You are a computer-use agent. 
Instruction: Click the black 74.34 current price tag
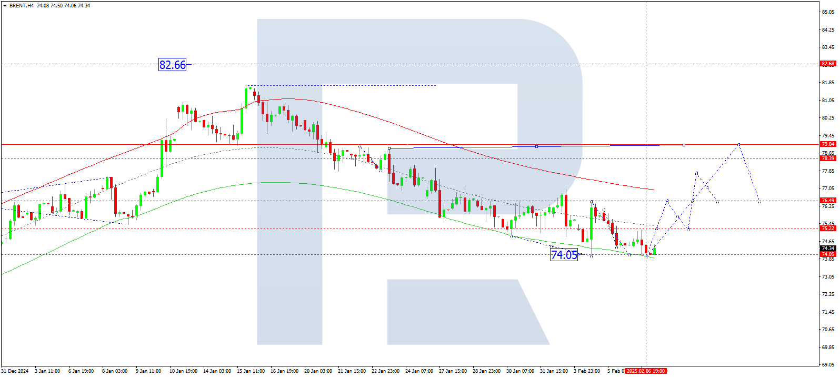(x=828, y=249)
